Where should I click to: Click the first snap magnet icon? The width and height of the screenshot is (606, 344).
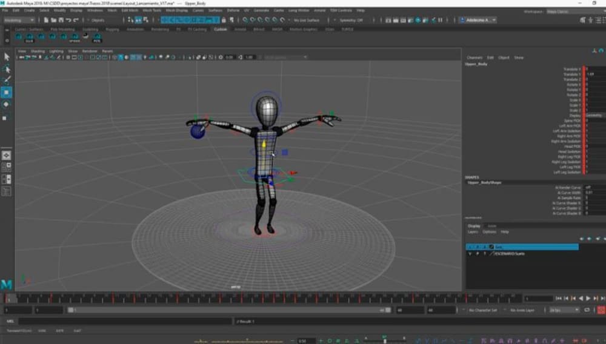(245, 20)
